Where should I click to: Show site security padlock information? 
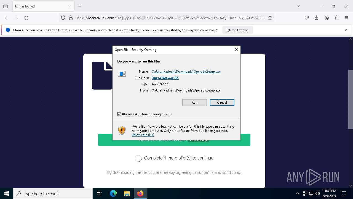71,18
